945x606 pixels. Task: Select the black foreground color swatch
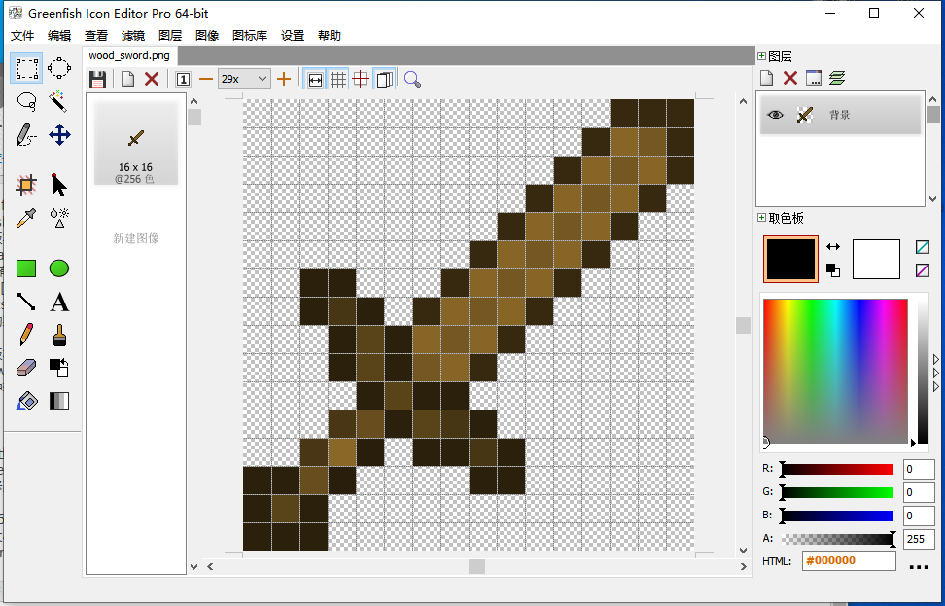tap(790, 260)
